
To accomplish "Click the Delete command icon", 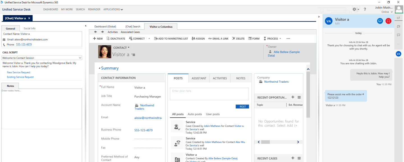I will click(x=234, y=39).
